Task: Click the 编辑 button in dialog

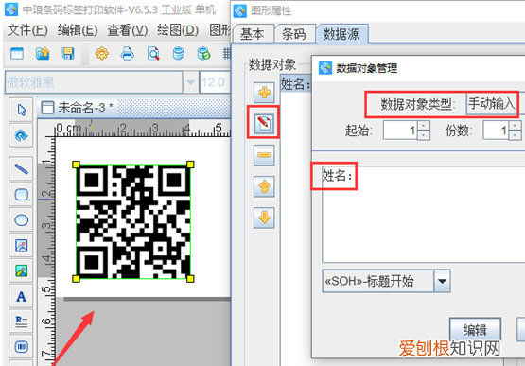Action: pyautogui.click(x=475, y=330)
